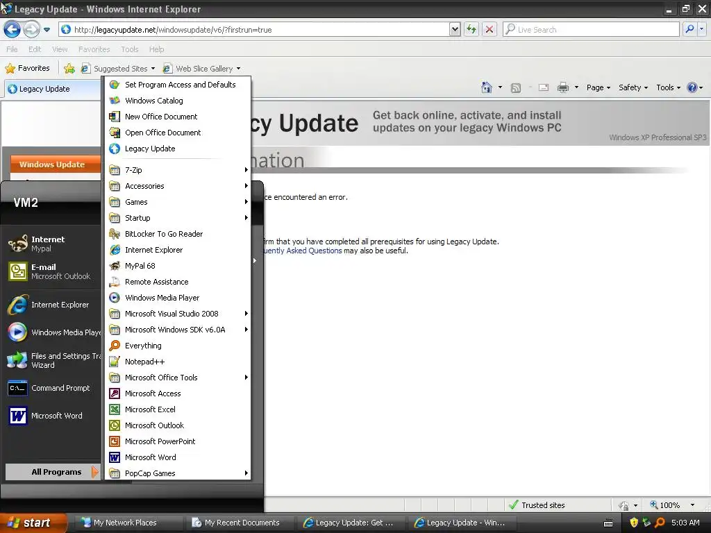
Task: Open zoom level 100% dropdown
Action: click(692, 505)
